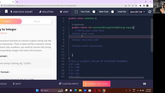Open the volume icon in system tray
The width and height of the screenshot is (165, 93).
pos(141,90)
